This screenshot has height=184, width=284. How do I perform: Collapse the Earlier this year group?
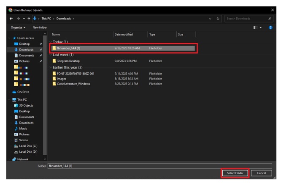pyautogui.click(x=51, y=68)
